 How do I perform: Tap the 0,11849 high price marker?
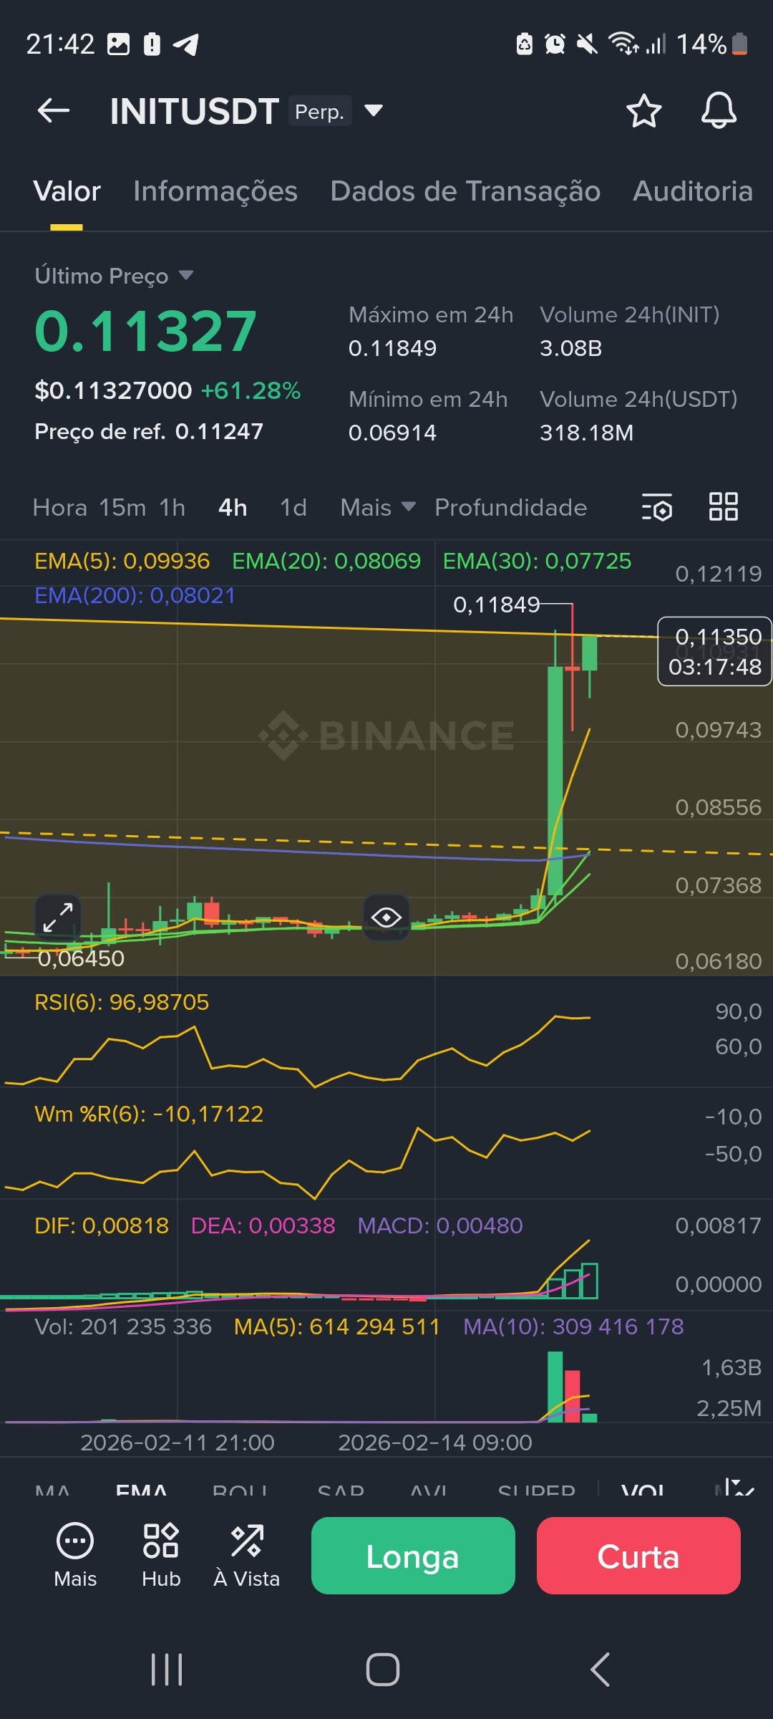(x=497, y=605)
